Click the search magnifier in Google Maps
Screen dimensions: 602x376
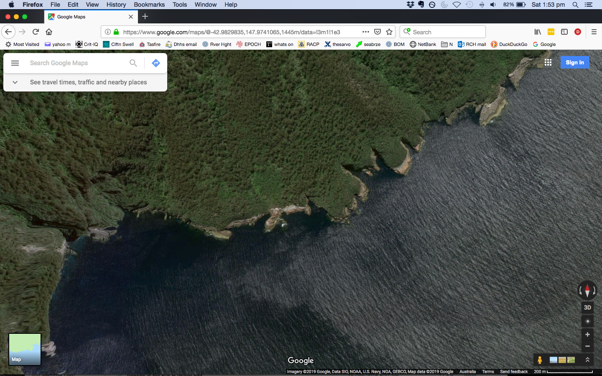point(133,63)
